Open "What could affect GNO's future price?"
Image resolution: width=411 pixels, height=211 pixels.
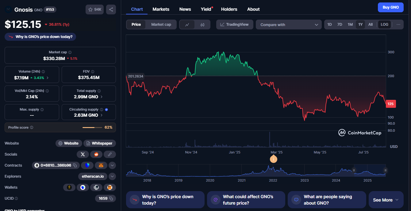(246, 200)
